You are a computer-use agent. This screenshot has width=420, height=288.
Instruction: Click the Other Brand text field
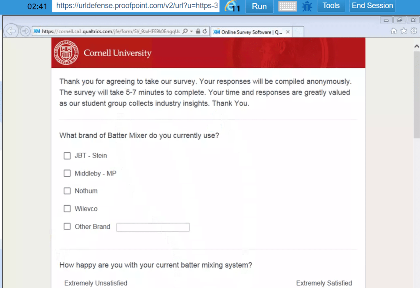153,227
